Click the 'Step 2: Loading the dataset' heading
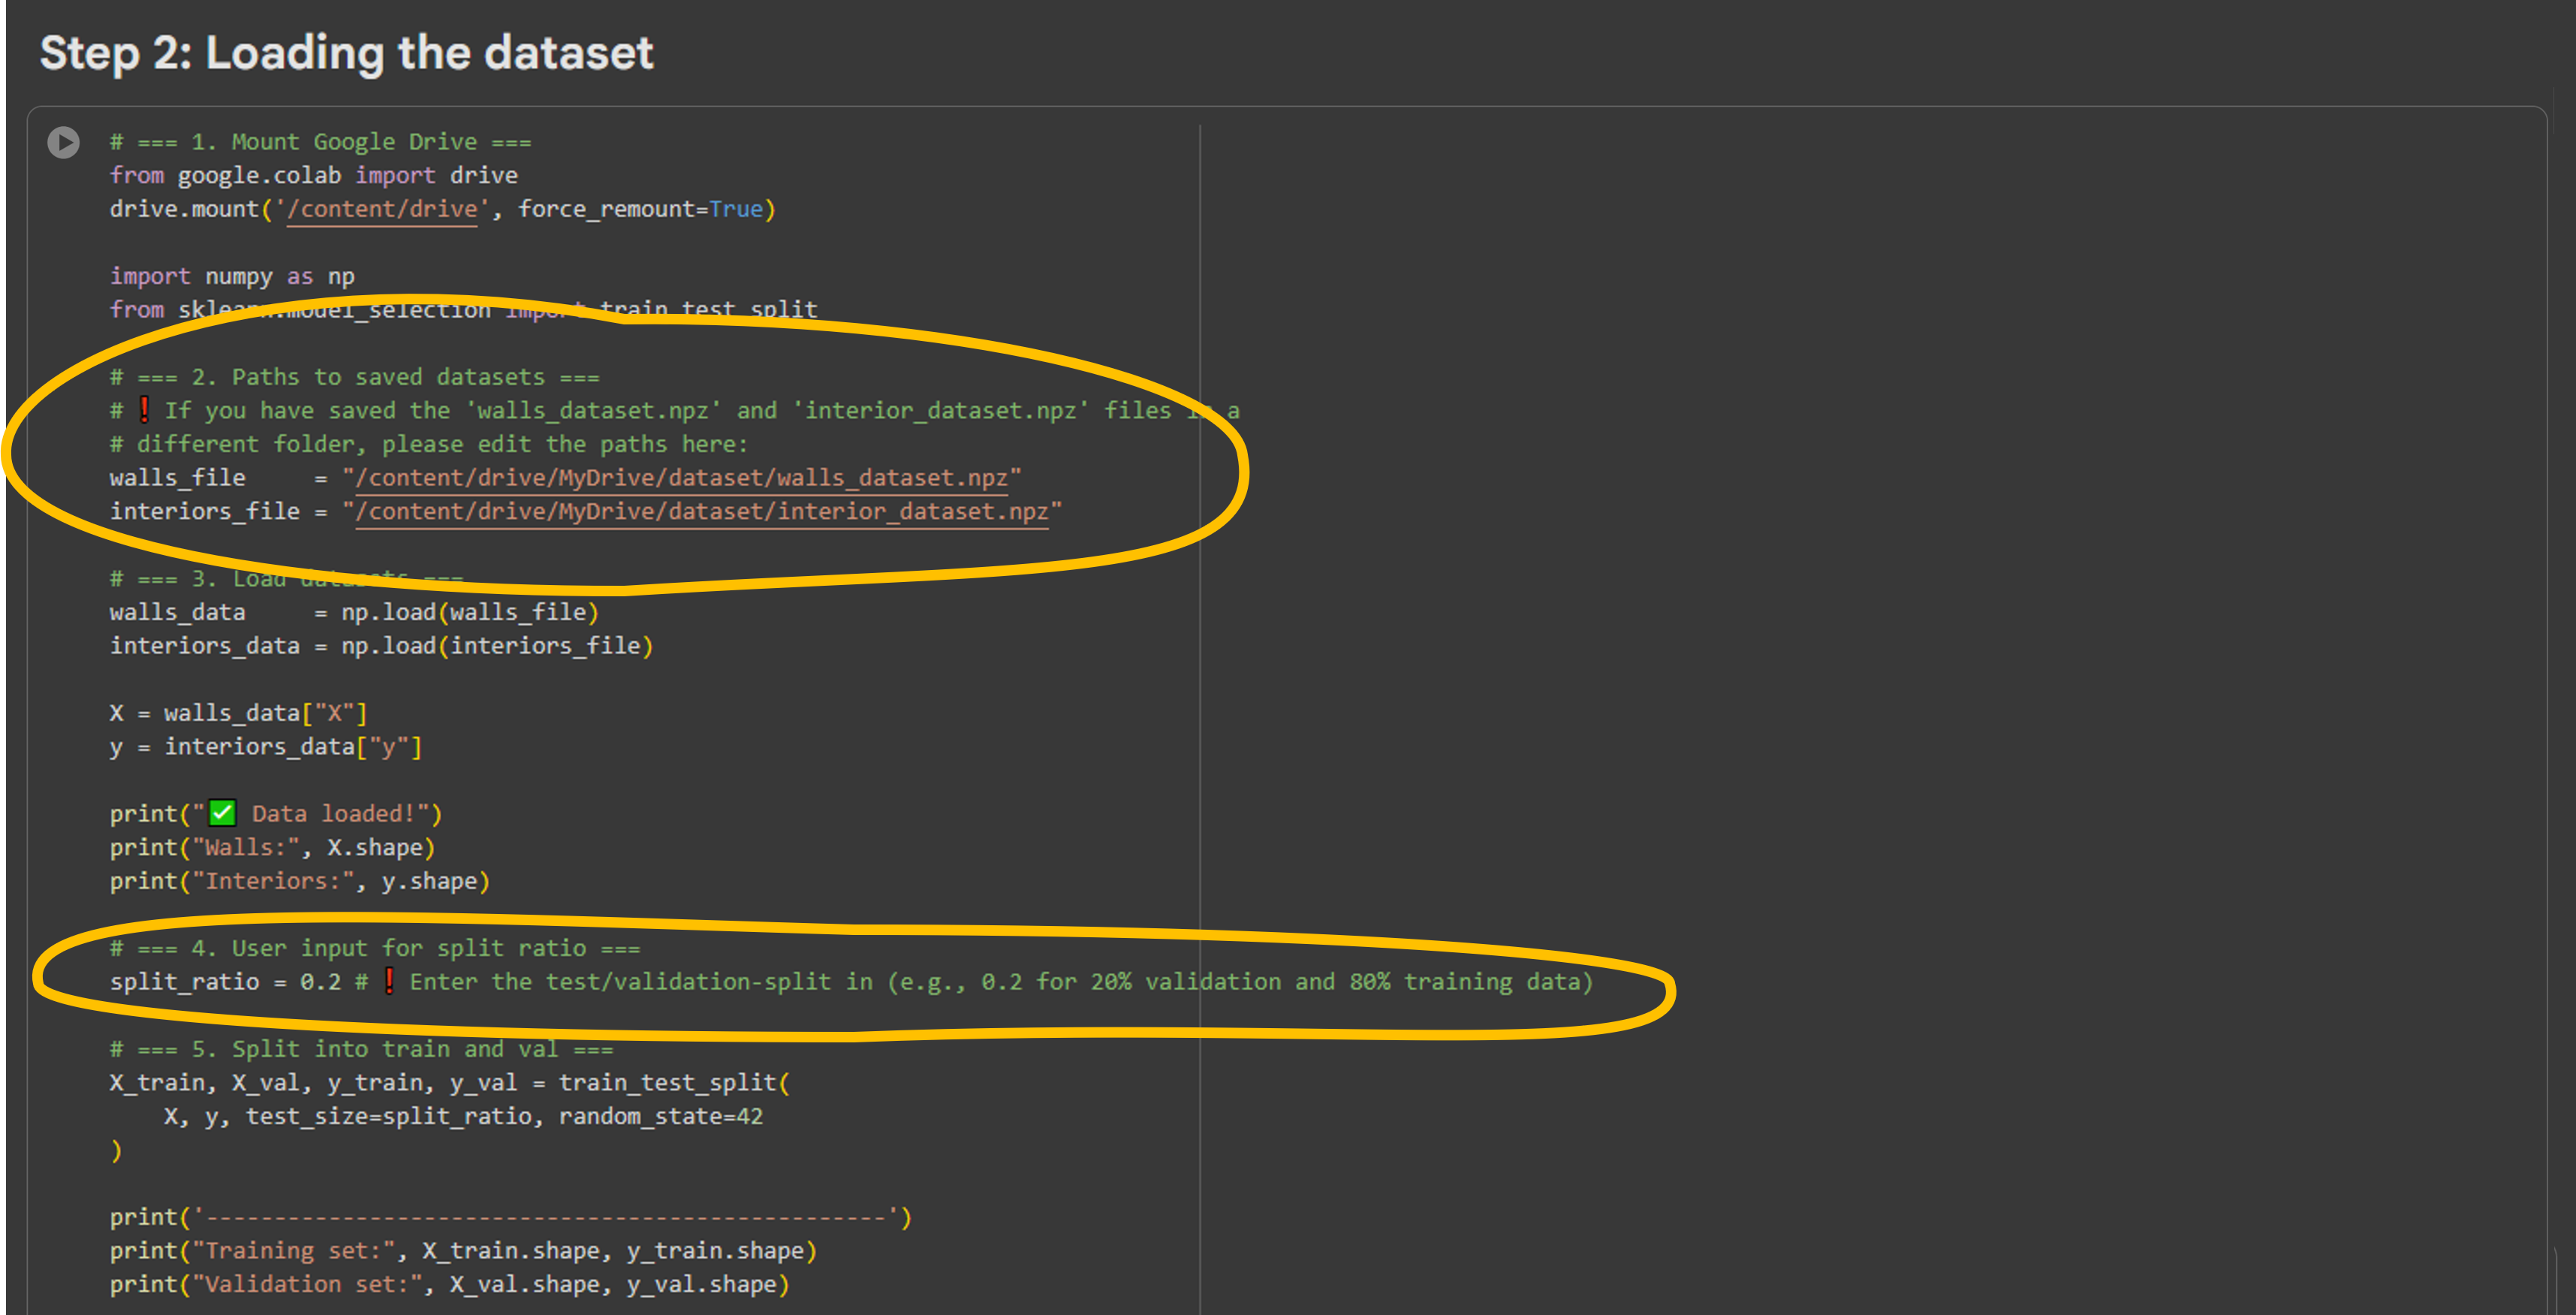 point(346,53)
